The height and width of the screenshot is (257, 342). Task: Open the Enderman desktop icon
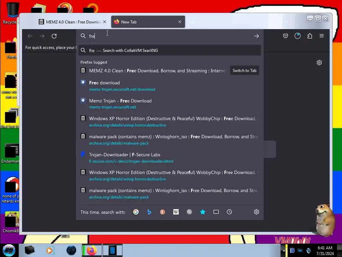10,153
